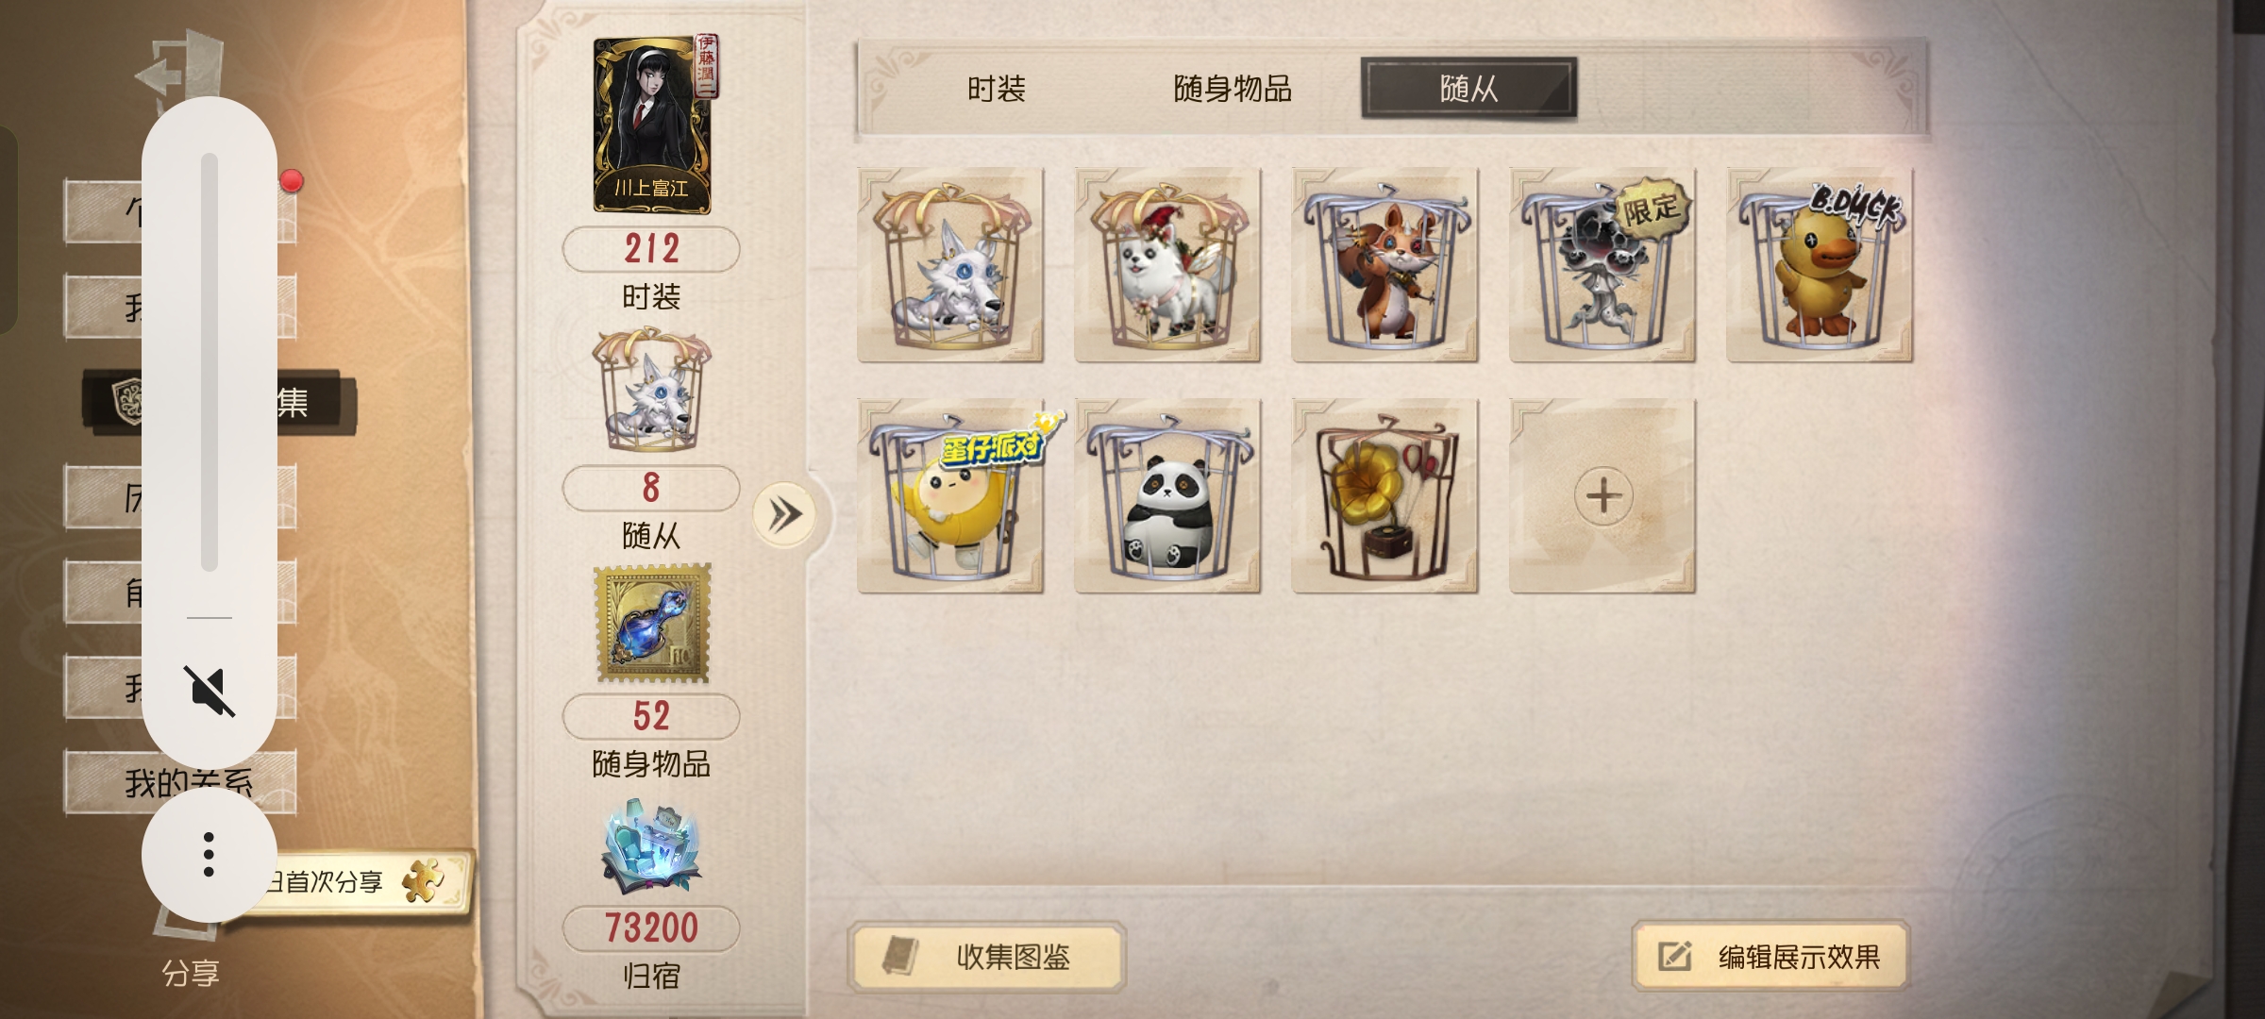Screen dimensions: 2265x1019
Task: Tap the mute speaker icon
Action: click(x=209, y=690)
